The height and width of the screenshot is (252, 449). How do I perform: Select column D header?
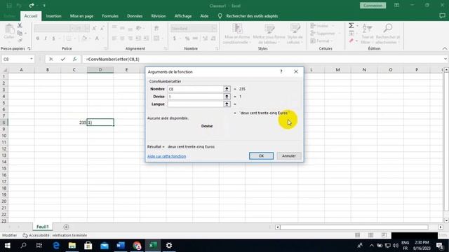coord(100,70)
